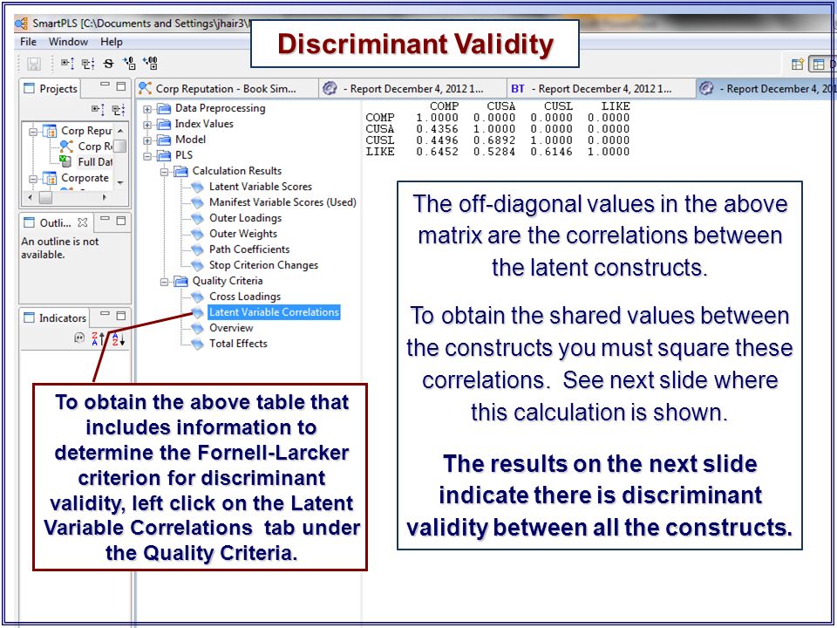The height and width of the screenshot is (628, 837).
Task: Switch to the first gear-icon Report tab
Action: (412, 89)
